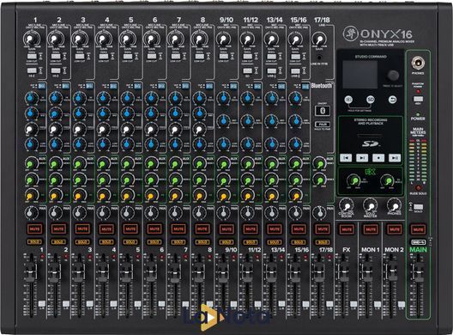The width and height of the screenshot is (453, 335).
Task: Mute the MON 1 output
Action: (371, 229)
